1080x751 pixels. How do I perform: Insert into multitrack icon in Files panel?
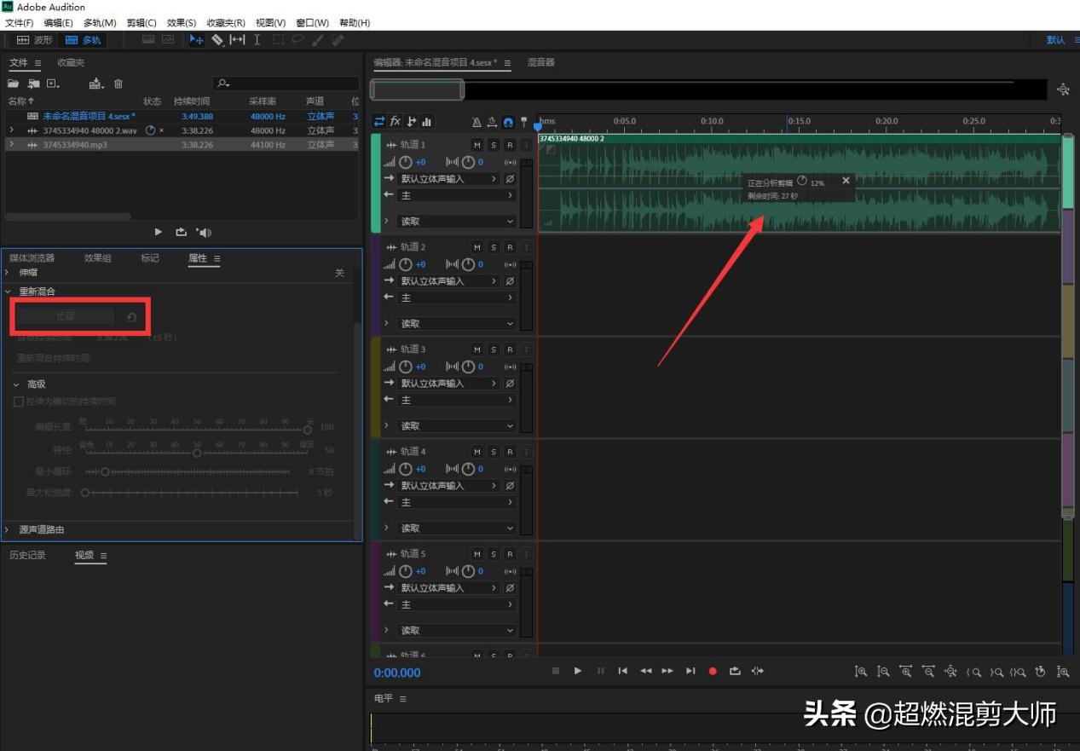(x=96, y=84)
